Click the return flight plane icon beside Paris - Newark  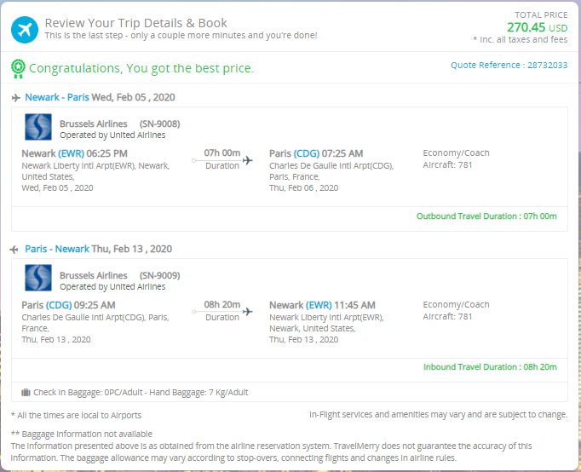click(x=16, y=250)
